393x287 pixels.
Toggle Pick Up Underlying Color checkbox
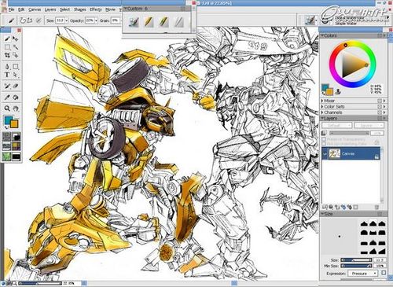click(x=324, y=144)
